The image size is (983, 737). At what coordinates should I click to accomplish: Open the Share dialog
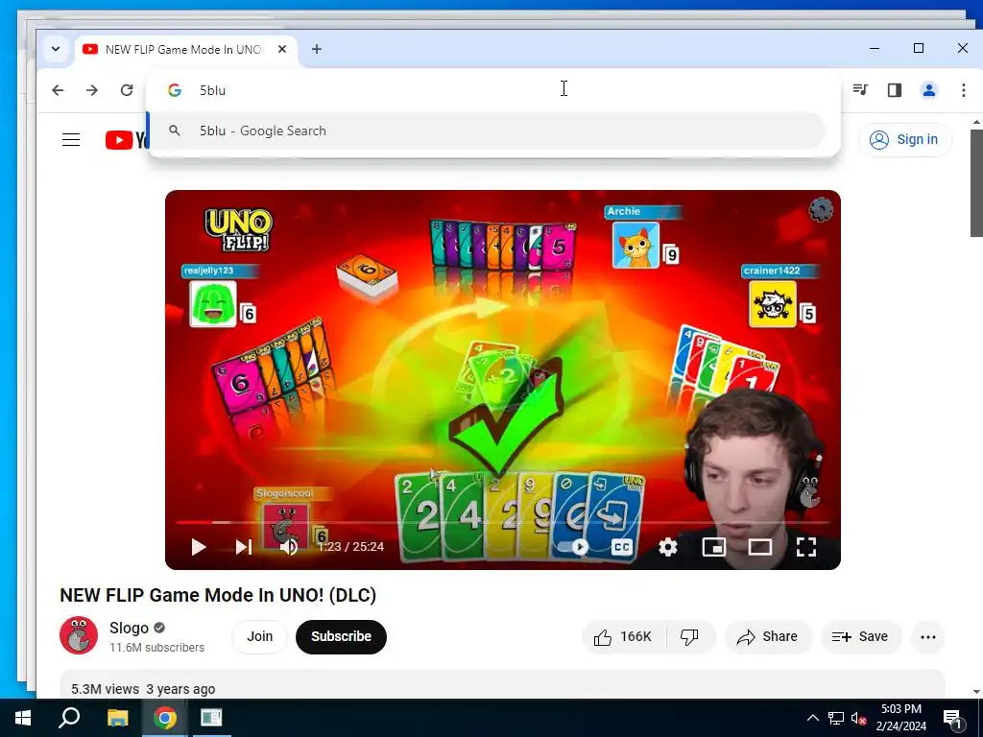[767, 637]
